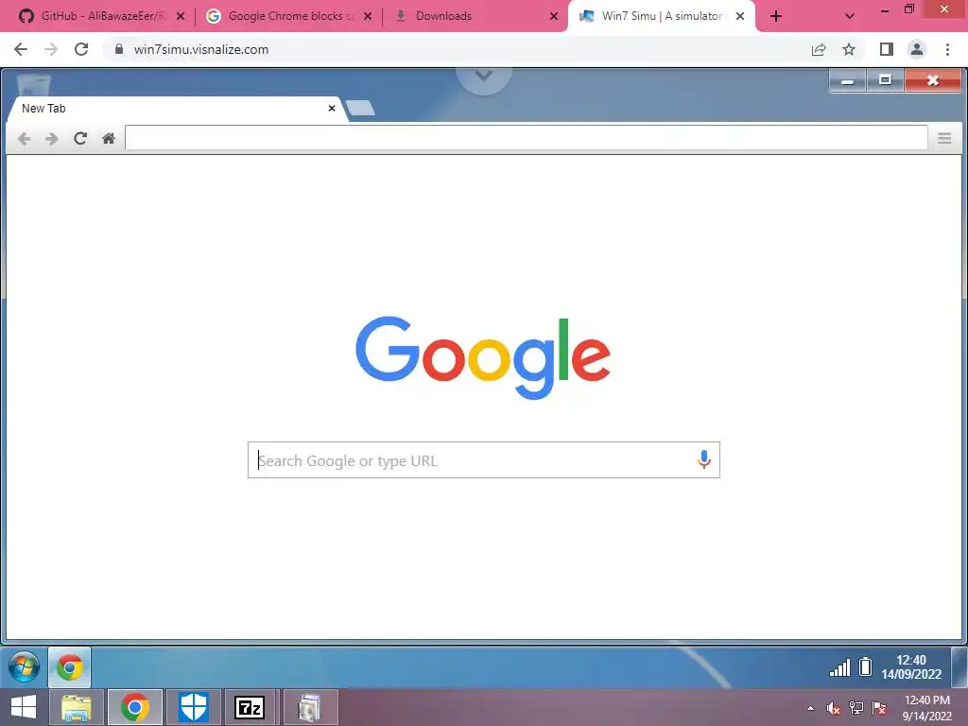Go forward in host Chrome
The height and width of the screenshot is (726, 968).
pos(51,49)
